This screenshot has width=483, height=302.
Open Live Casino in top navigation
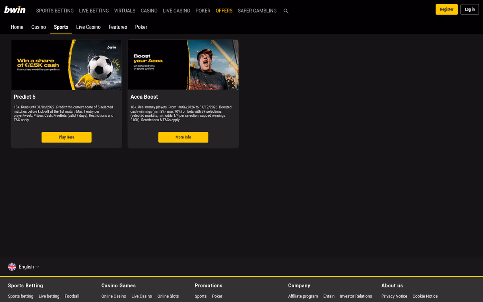(x=176, y=11)
